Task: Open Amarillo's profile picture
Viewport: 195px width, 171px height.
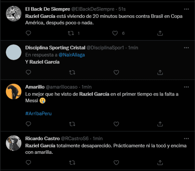Action: click(x=14, y=91)
